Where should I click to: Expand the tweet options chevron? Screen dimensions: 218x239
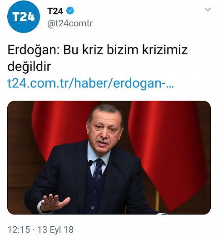pyautogui.click(x=208, y=10)
